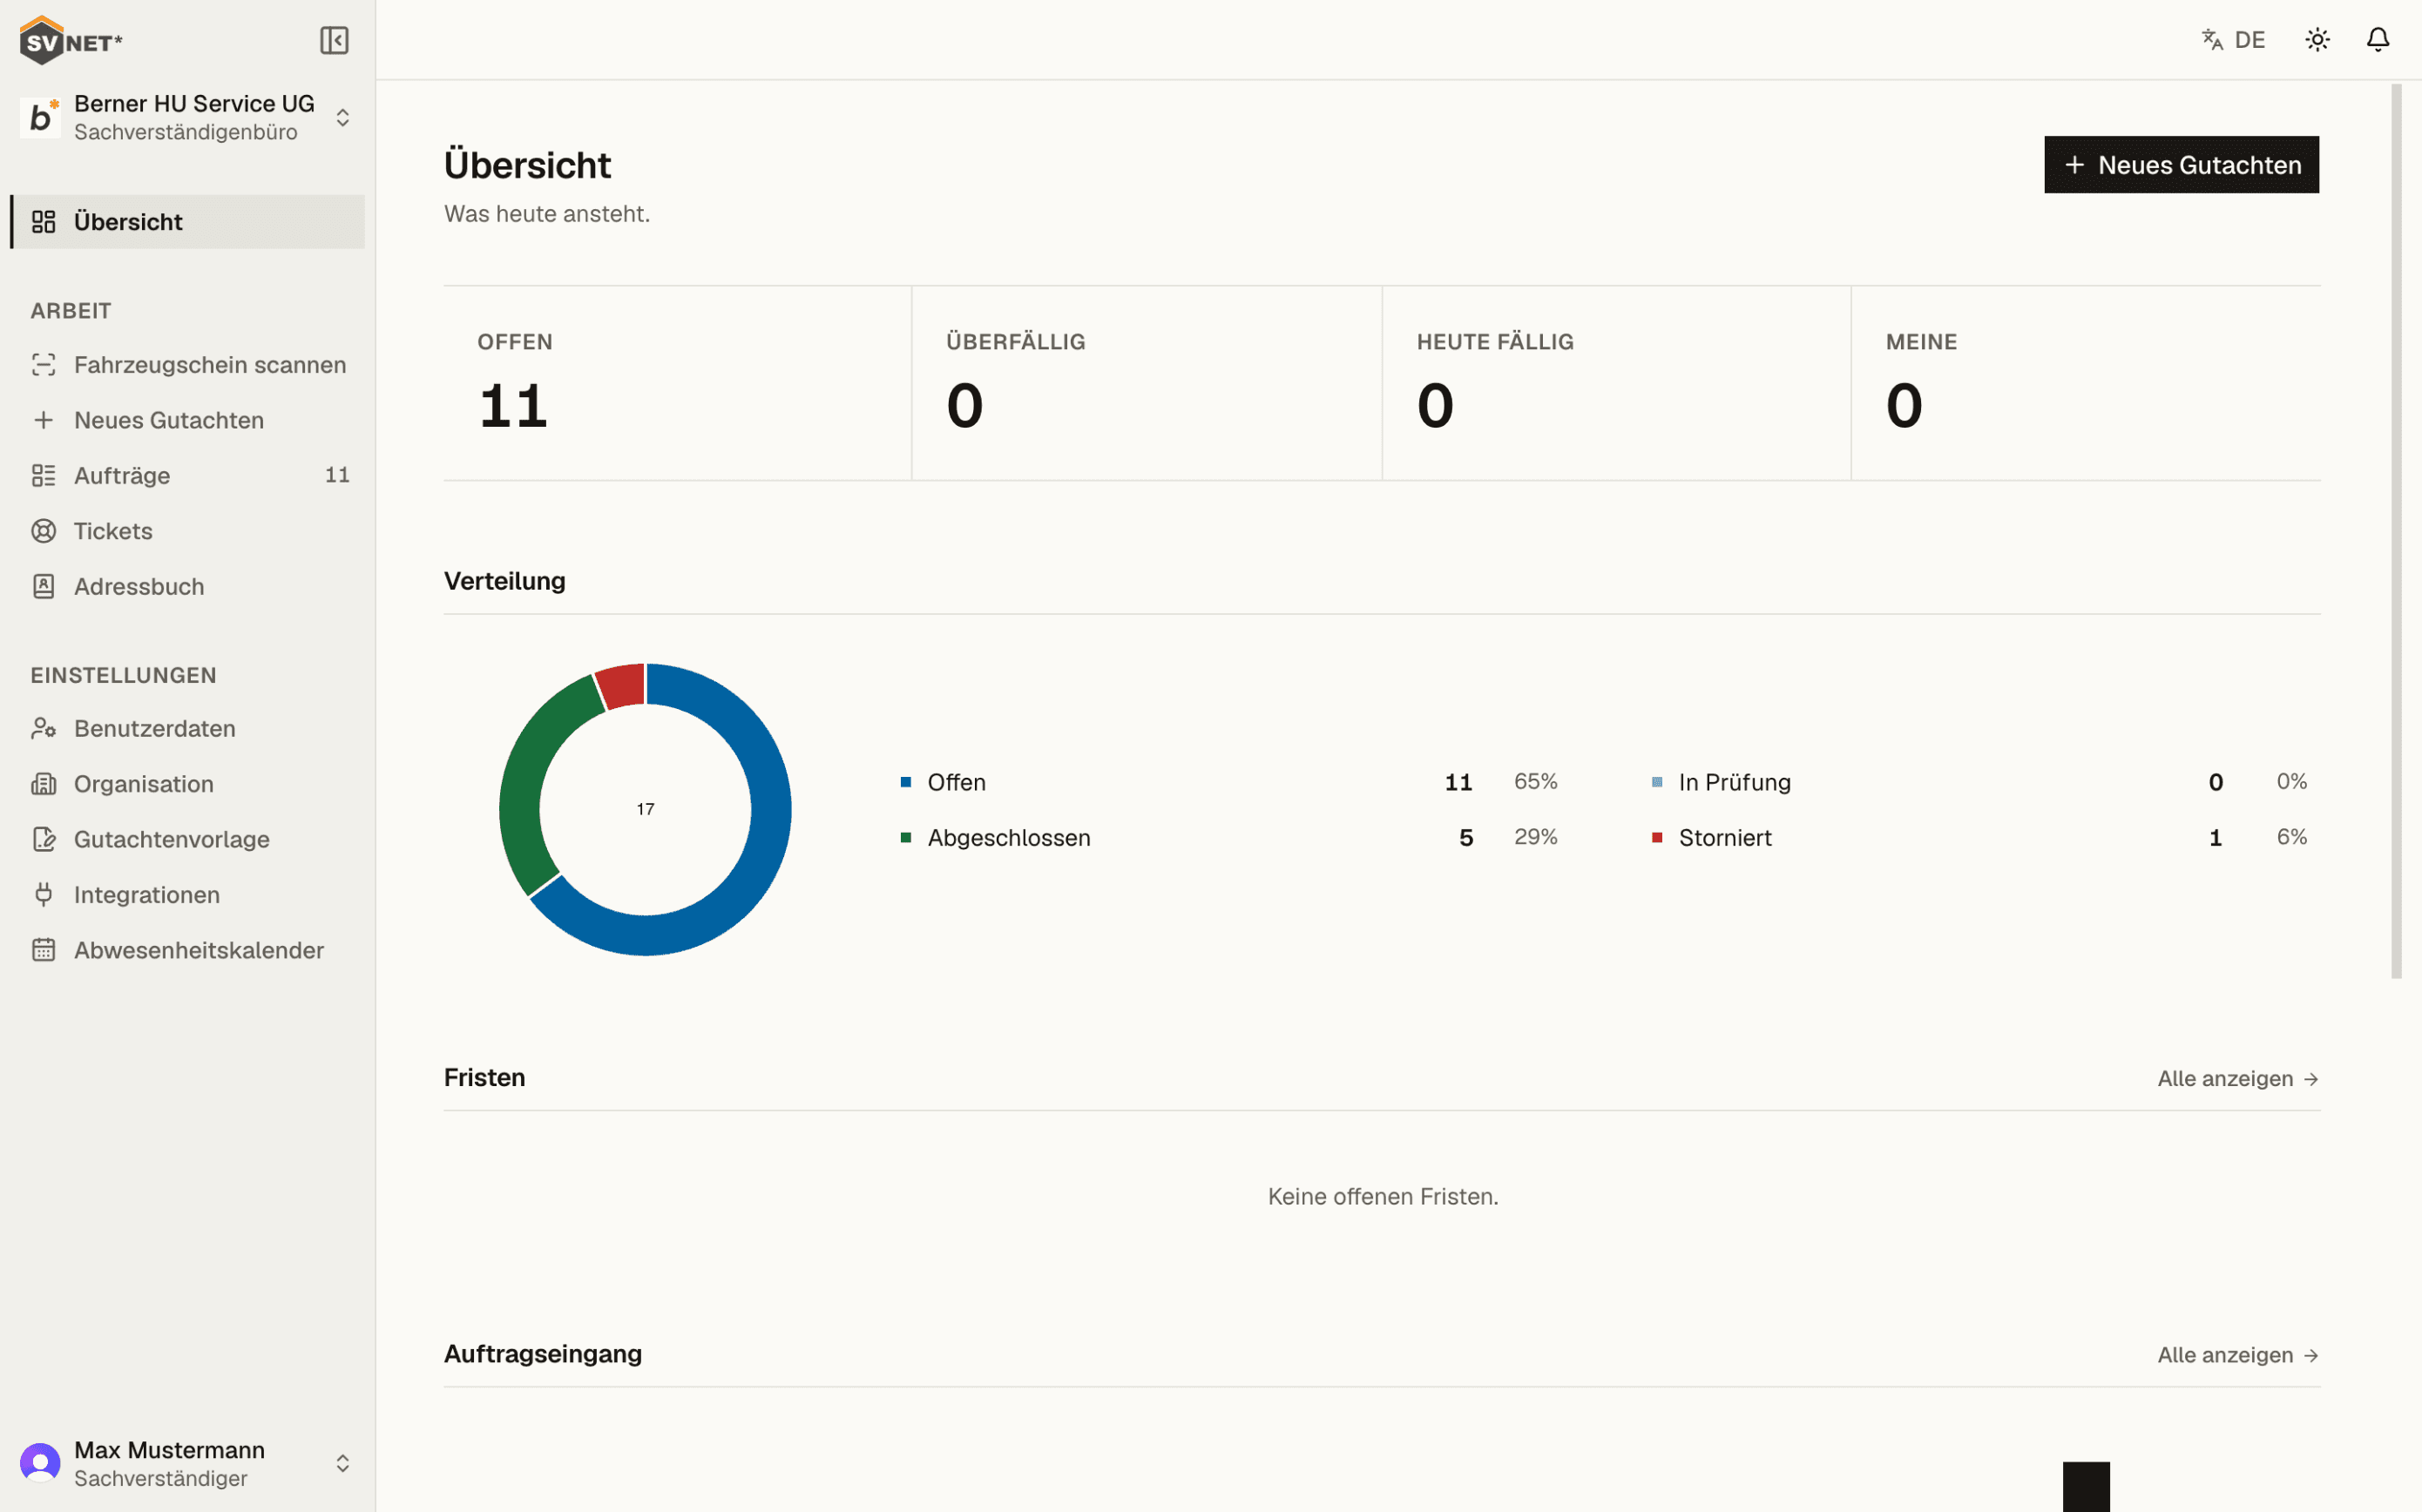This screenshot has height=1512, width=2422.
Task: Click the OFFEN 11 stat card
Action: pos(677,383)
